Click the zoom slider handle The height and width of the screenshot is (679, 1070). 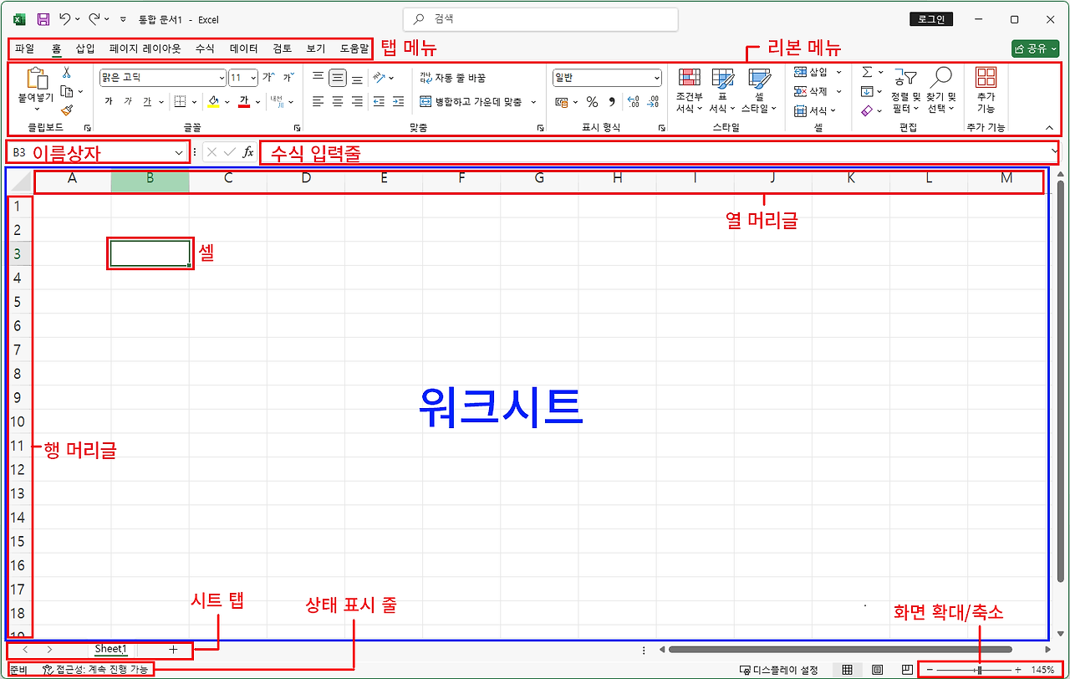pyautogui.click(x=979, y=670)
